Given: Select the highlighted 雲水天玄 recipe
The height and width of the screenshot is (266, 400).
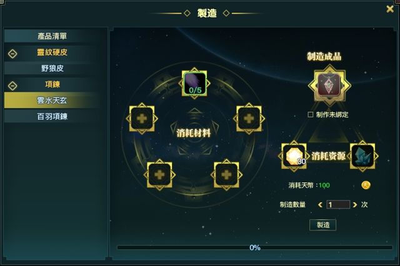Looking at the screenshot, I should [52, 101].
